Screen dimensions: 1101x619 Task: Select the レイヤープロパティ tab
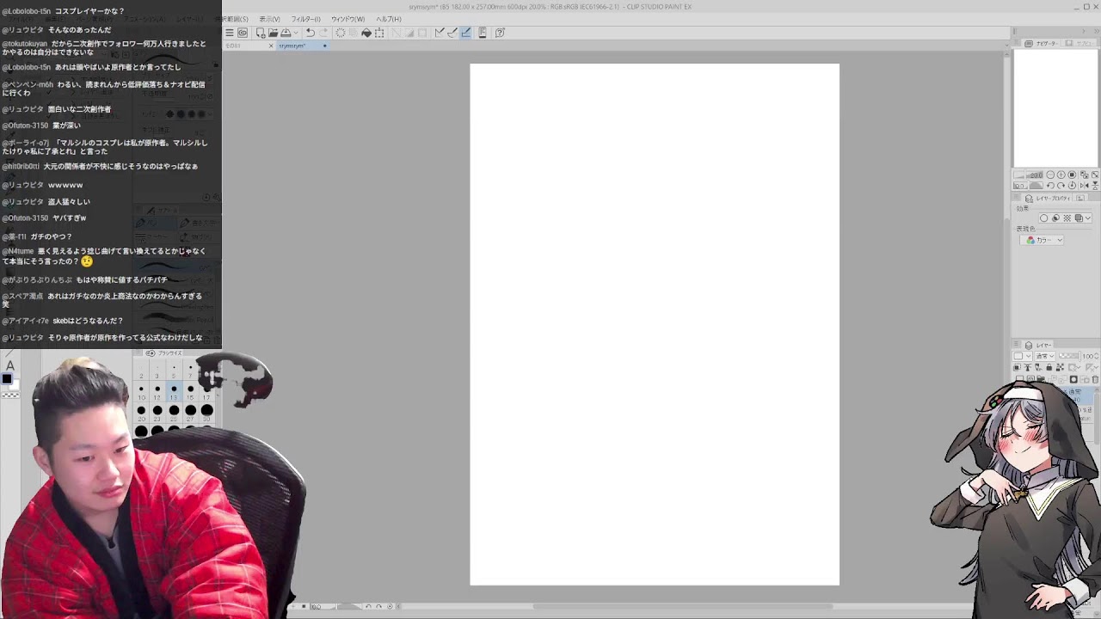(1047, 199)
